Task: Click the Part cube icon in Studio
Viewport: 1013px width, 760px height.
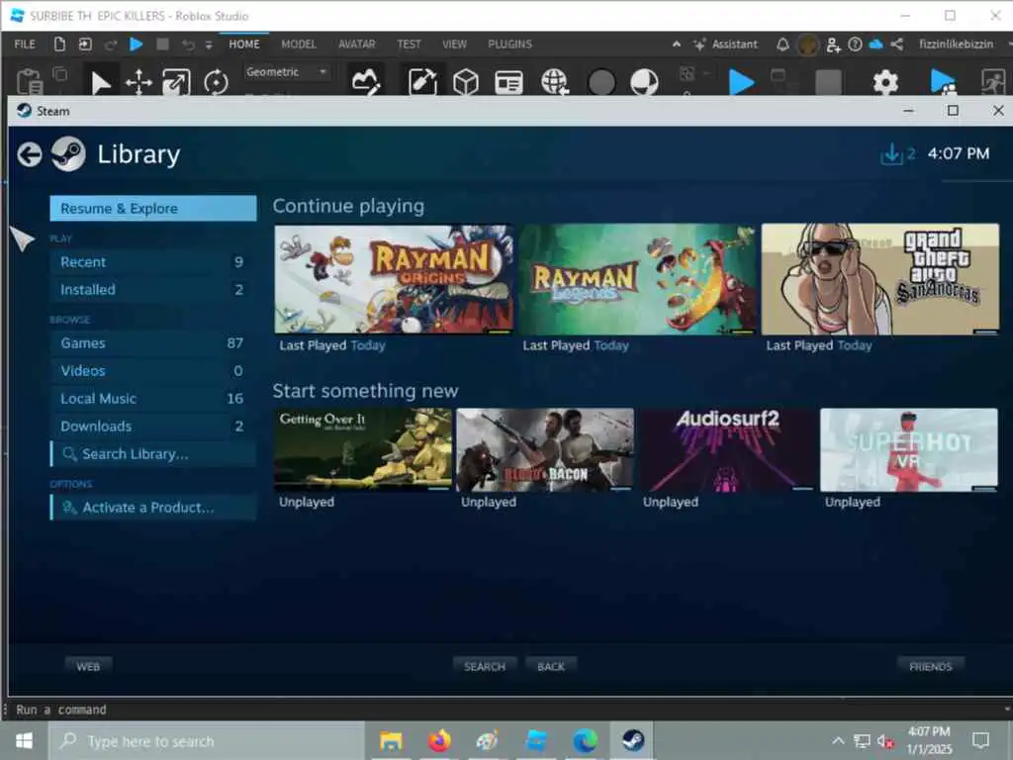Action: 466,82
